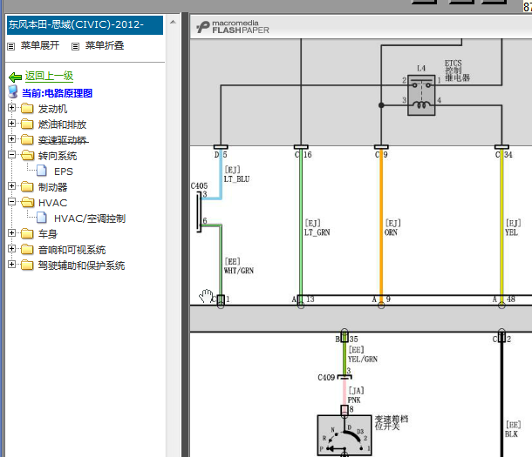Select the 燃油和排放 tree item
The height and width of the screenshot is (457, 532).
tap(63, 124)
